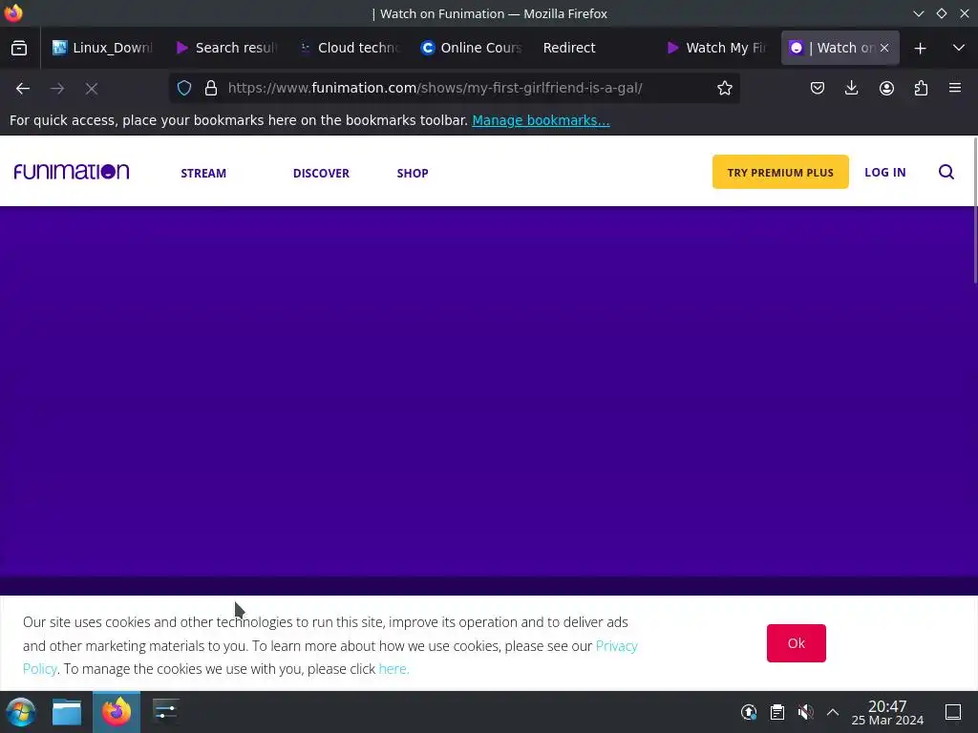Click the maximize diamond in title bar
The width and height of the screenshot is (978, 733).
click(941, 13)
